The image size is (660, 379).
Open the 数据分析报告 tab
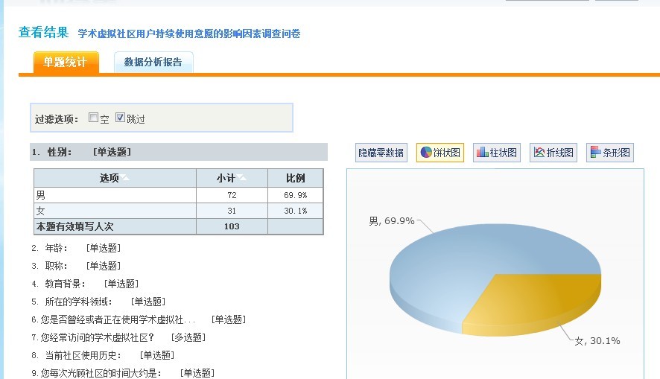coord(153,63)
